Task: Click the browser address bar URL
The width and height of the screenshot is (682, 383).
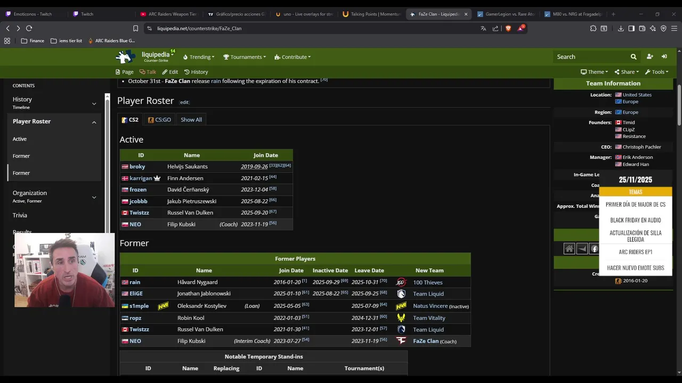Action: pyautogui.click(x=199, y=28)
